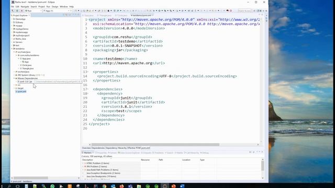Click the Project Explorer horizontal scrollbar

[31, 178]
